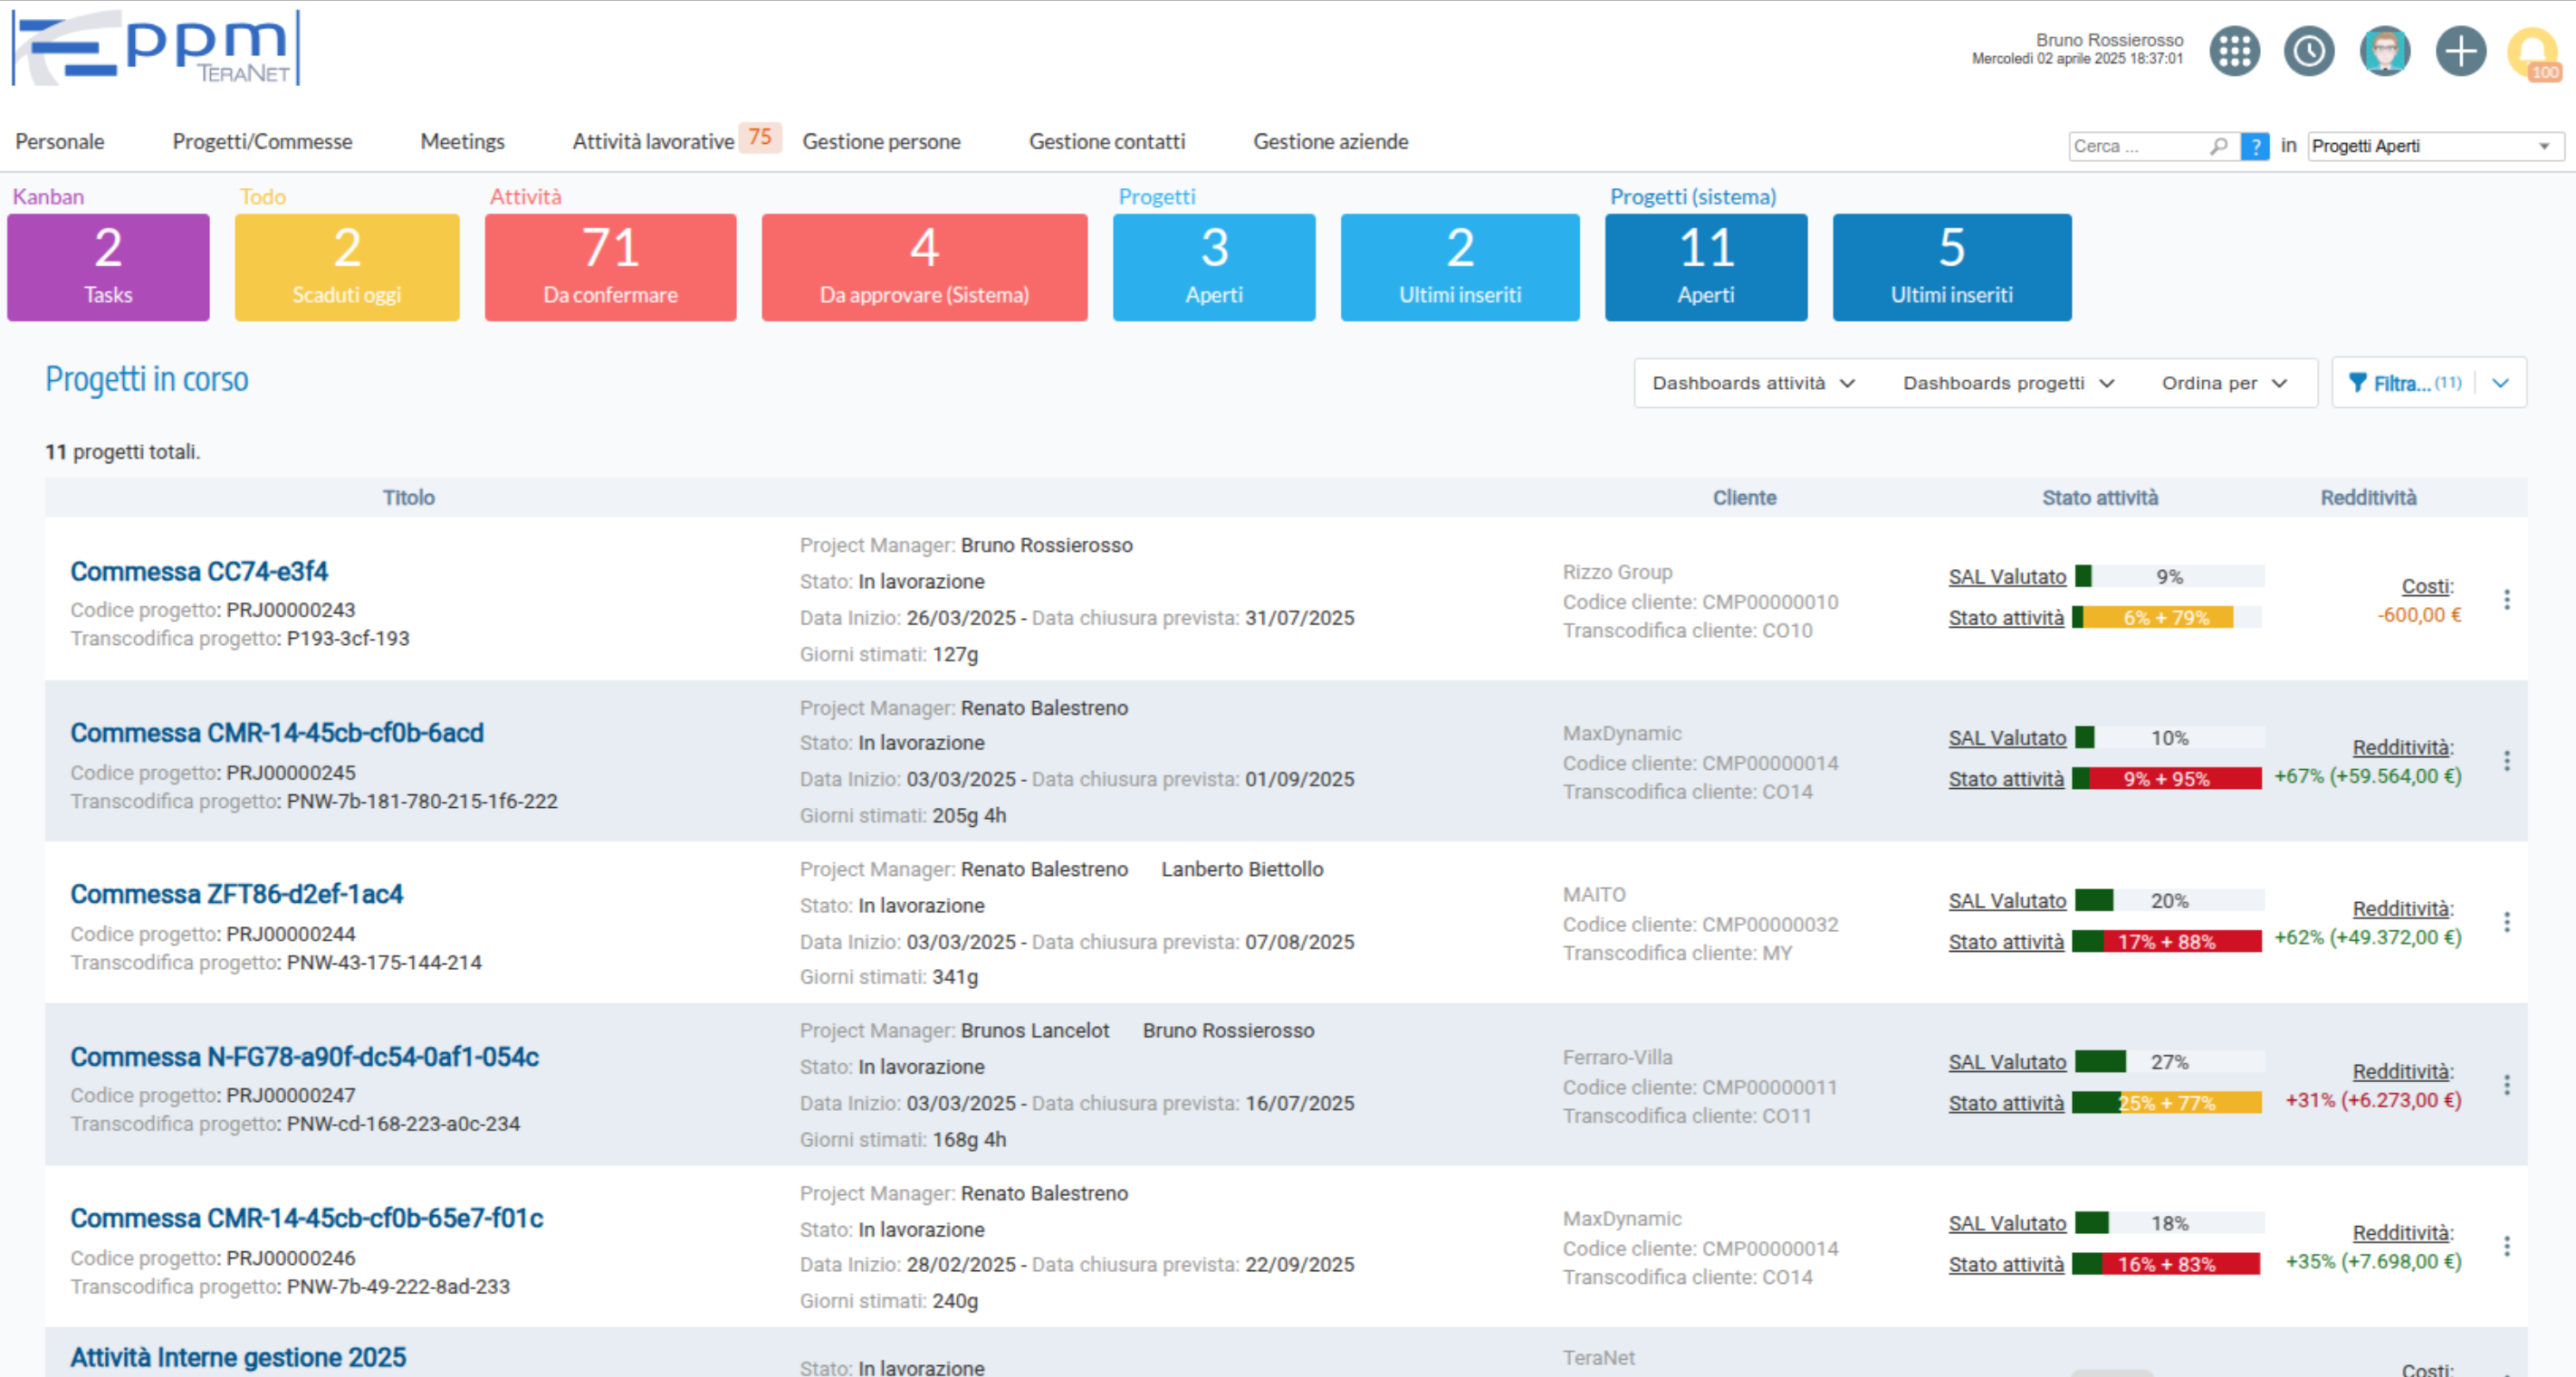Click Stato attività link for Commessa N-FG78
This screenshot has height=1377, width=2576.
click(2006, 1103)
